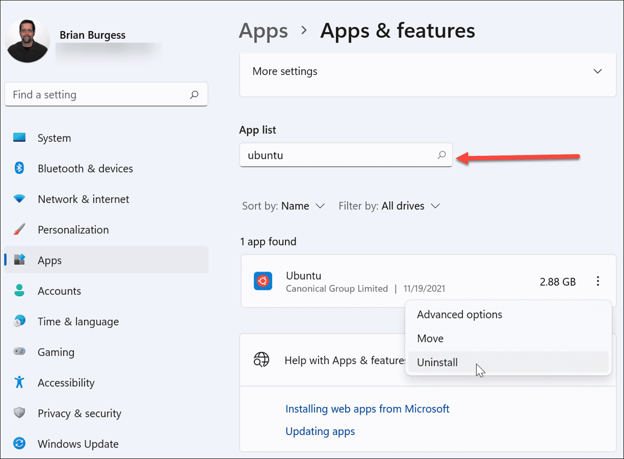Expand the More settings section
Screen dimensions: 624x459
tap(428, 71)
